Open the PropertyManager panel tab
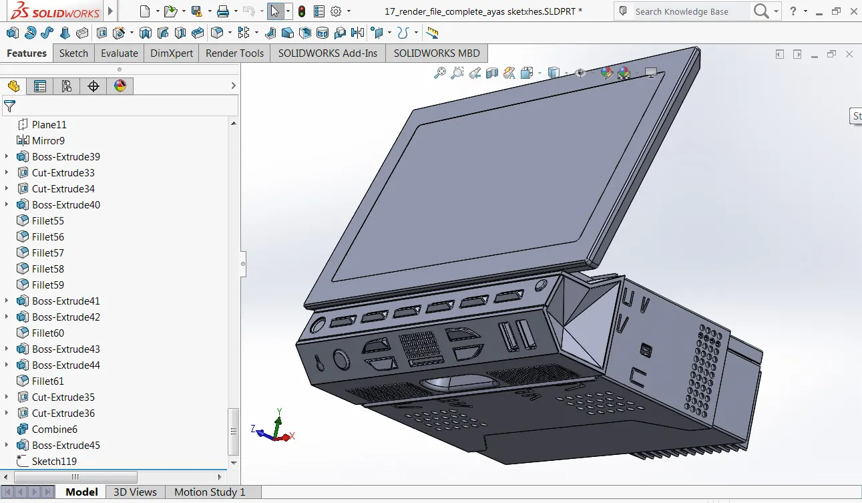862x503 pixels. click(x=40, y=86)
